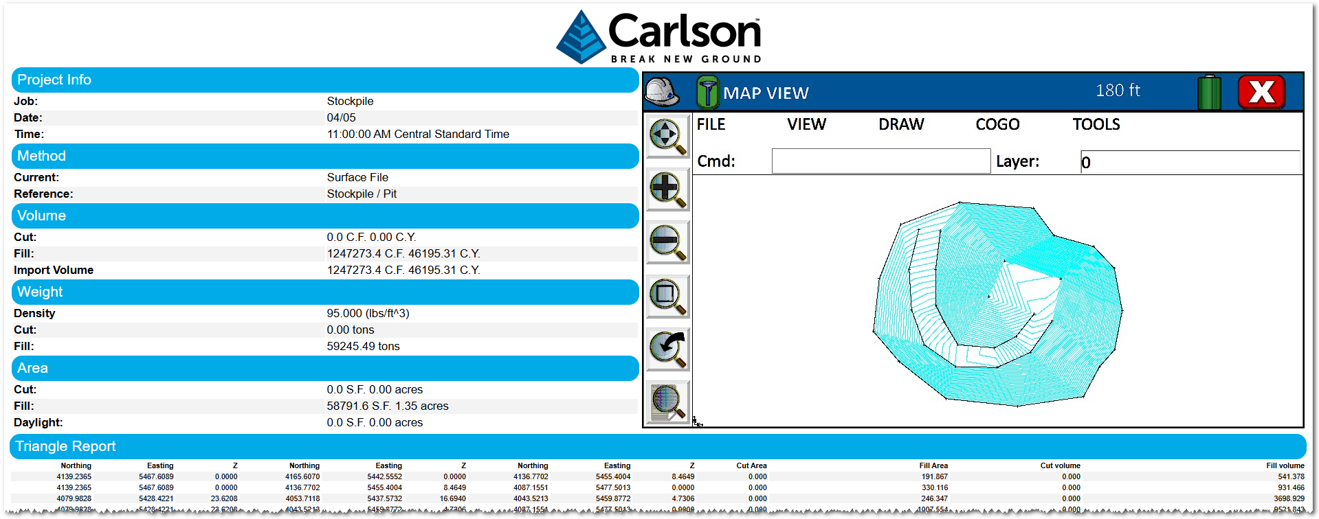
Task: Click Northing cell '4165.6070'
Action: pos(302,476)
